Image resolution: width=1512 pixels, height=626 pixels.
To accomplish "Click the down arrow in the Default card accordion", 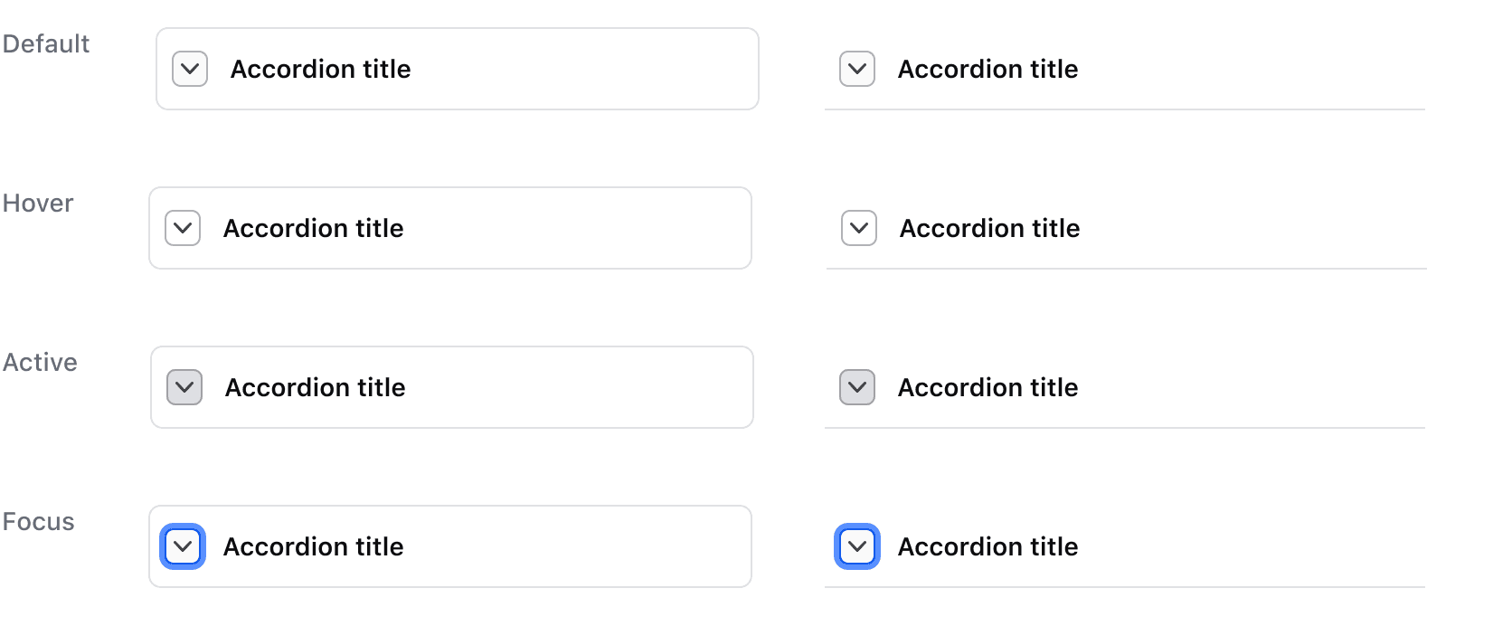I will 189,68.
